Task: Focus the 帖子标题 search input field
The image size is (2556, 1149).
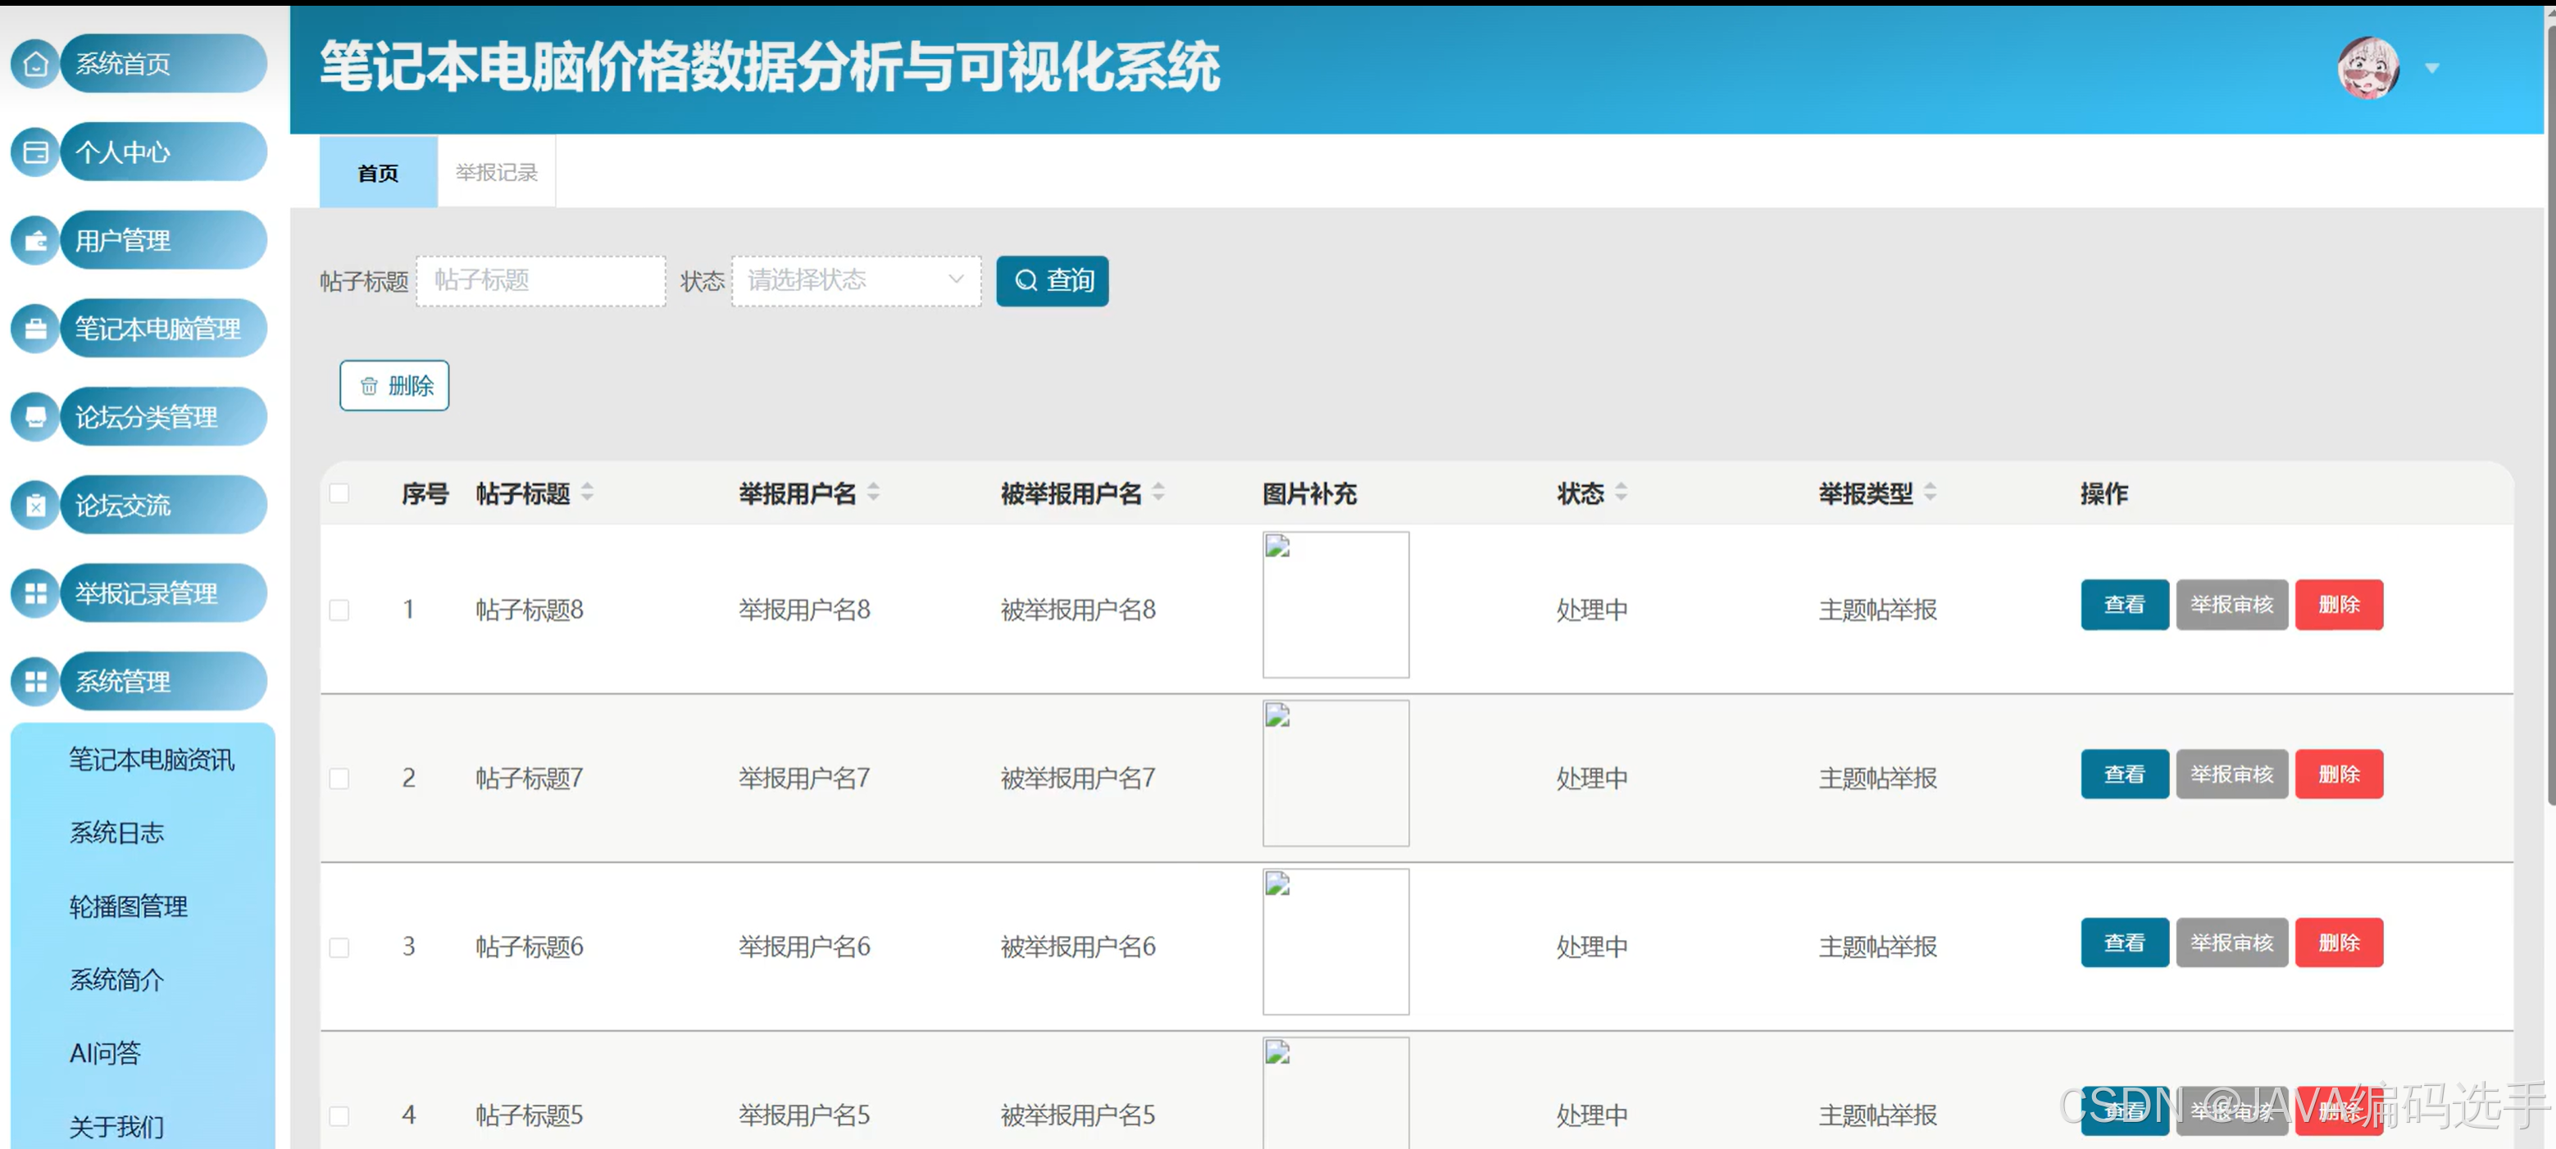Action: (541, 281)
